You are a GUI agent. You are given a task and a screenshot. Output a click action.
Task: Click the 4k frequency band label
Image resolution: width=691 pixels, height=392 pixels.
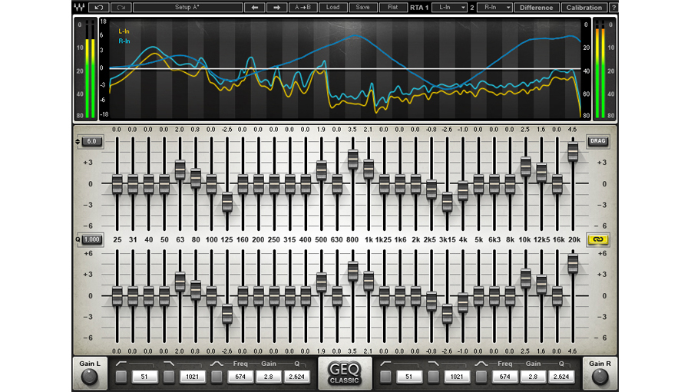coord(463,239)
